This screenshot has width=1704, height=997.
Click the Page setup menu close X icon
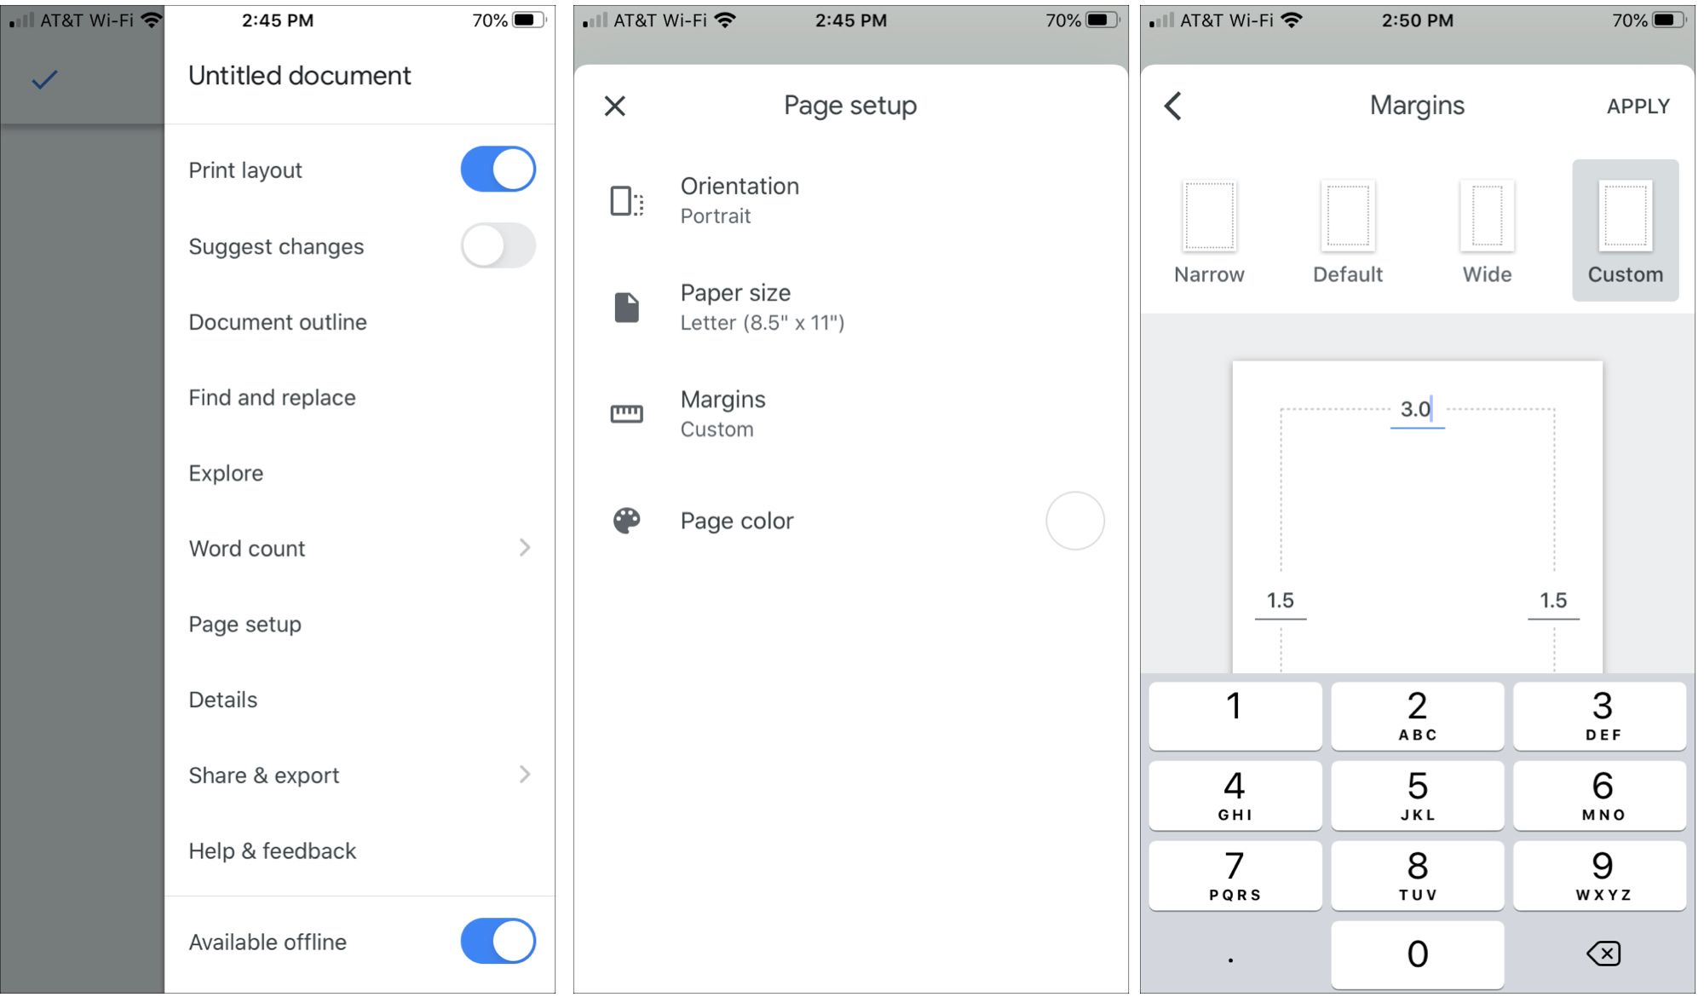click(x=614, y=106)
